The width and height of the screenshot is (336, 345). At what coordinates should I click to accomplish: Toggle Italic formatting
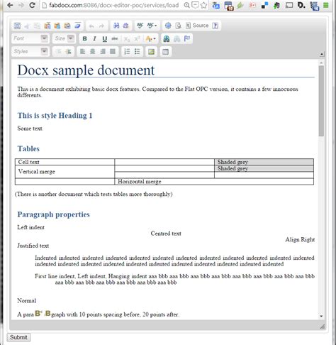tap(94, 38)
